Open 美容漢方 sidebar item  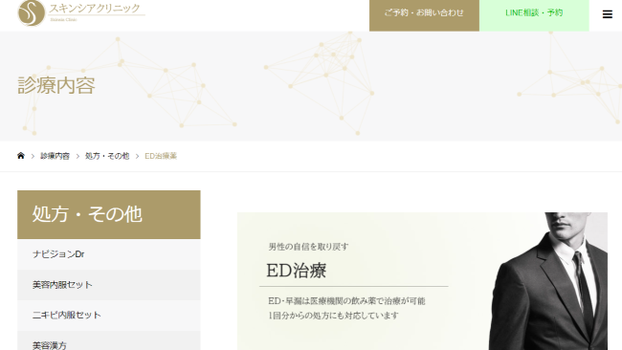pos(109,340)
